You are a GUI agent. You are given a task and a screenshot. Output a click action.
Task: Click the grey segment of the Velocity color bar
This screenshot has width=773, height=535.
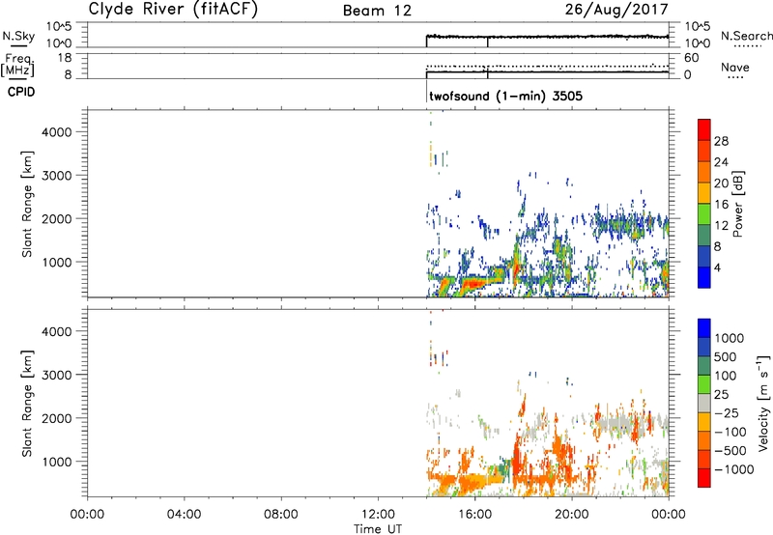[x=704, y=404]
